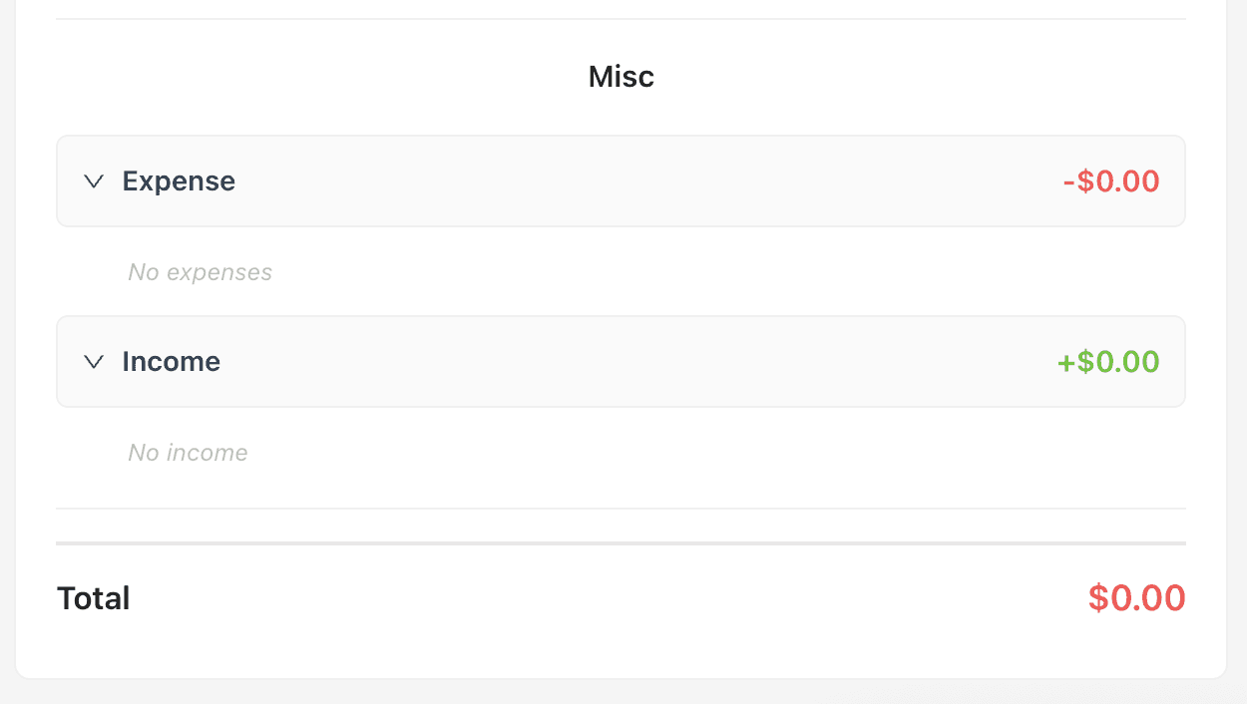Image resolution: width=1247 pixels, height=704 pixels.
Task: Click the thin divider above Misc heading
Action: tap(621, 19)
